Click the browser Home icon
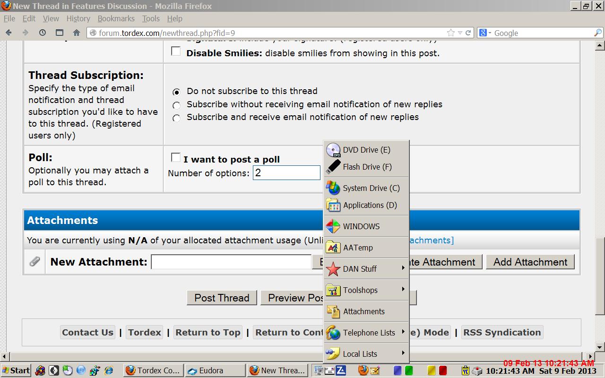The width and height of the screenshot is (605, 378). (77, 33)
